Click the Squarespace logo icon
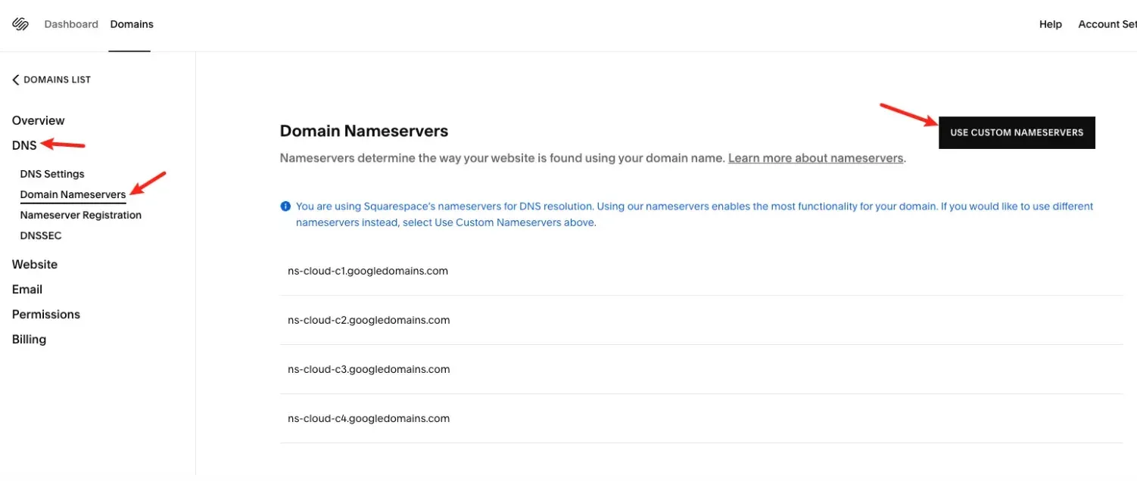 (20, 24)
